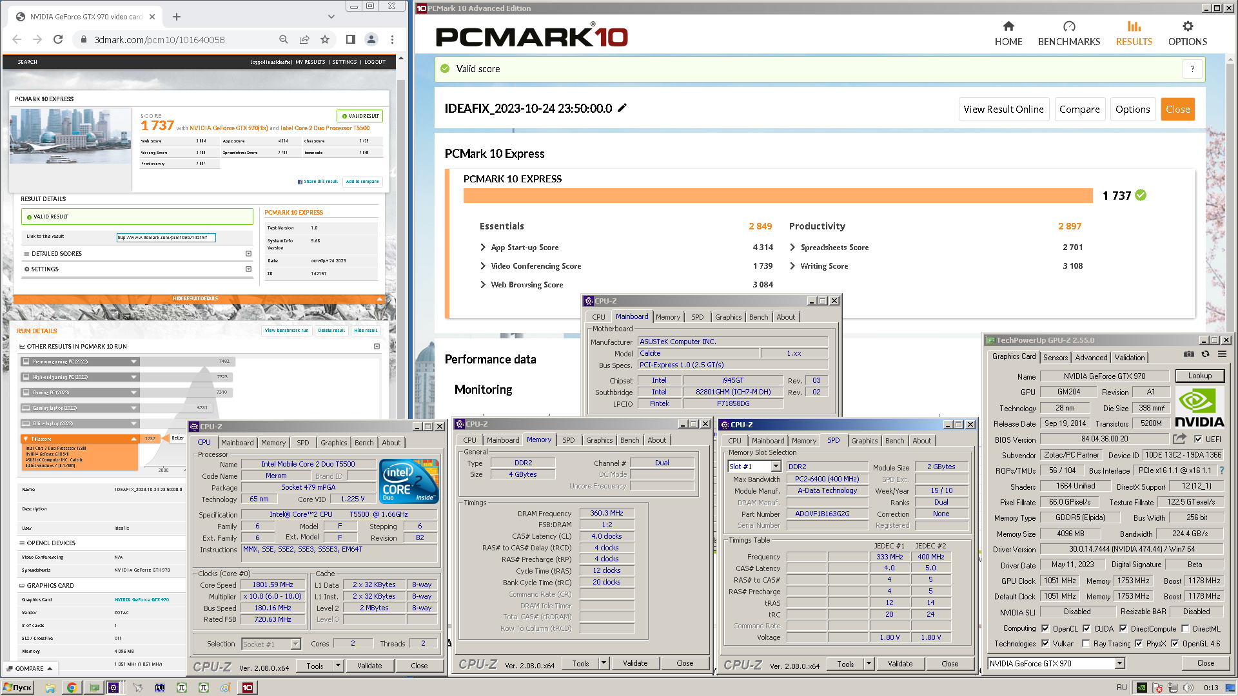This screenshot has width=1238, height=696.
Task: Expand Detailed Scores on 3dmark page
Action: tap(248, 253)
